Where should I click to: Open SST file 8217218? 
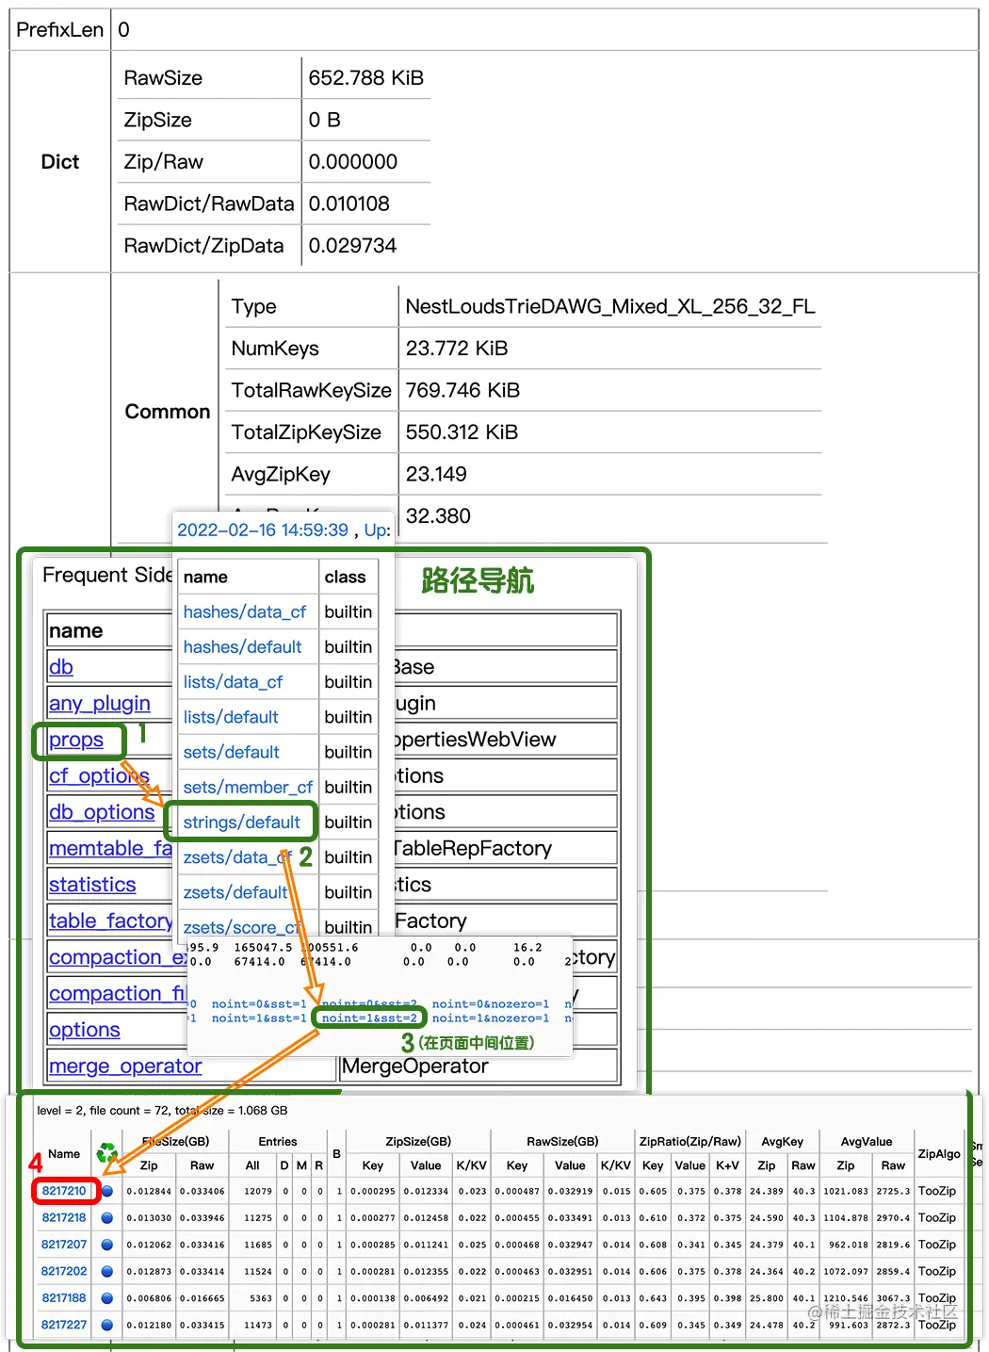[x=64, y=1217]
